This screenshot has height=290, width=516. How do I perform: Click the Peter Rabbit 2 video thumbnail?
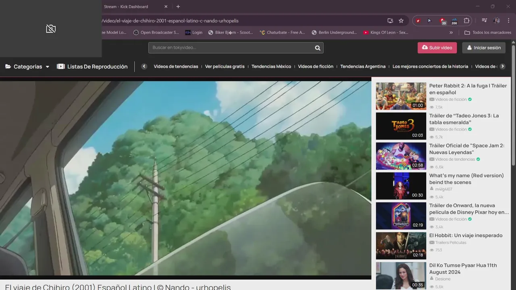[401, 96]
